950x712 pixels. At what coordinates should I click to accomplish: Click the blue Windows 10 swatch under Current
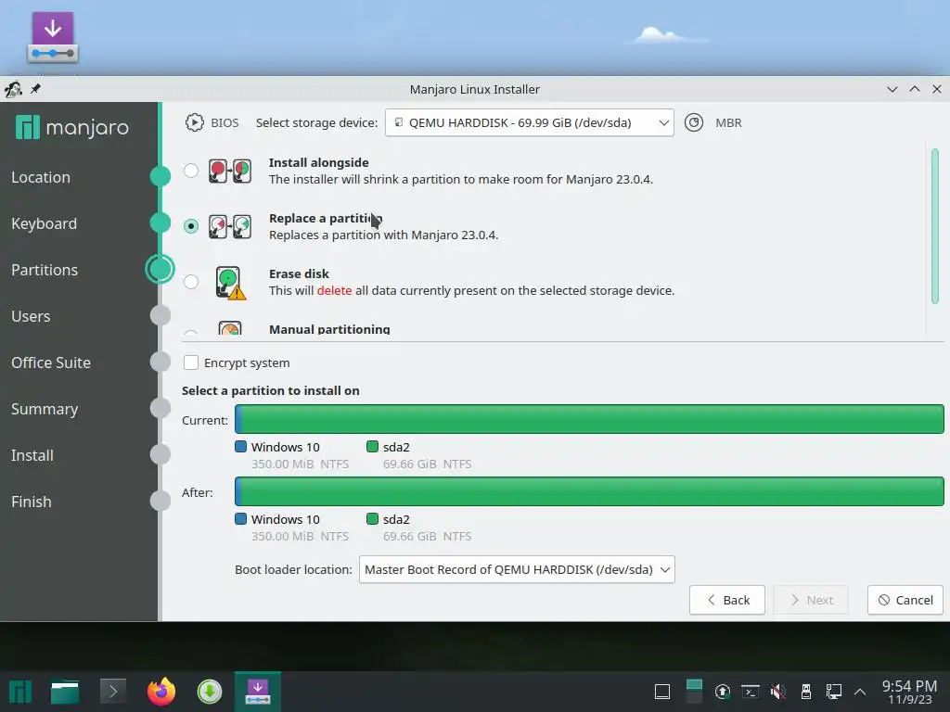240,447
